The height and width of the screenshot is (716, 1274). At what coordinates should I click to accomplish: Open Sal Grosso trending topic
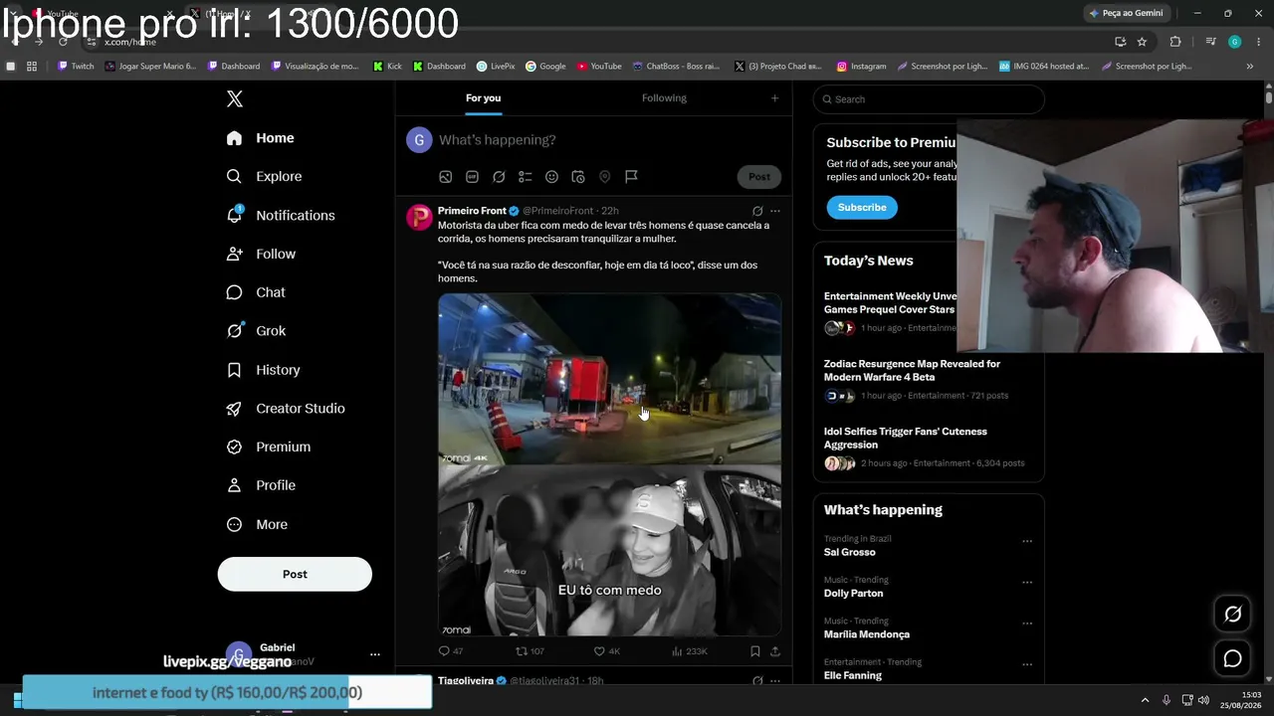click(x=850, y=553)
